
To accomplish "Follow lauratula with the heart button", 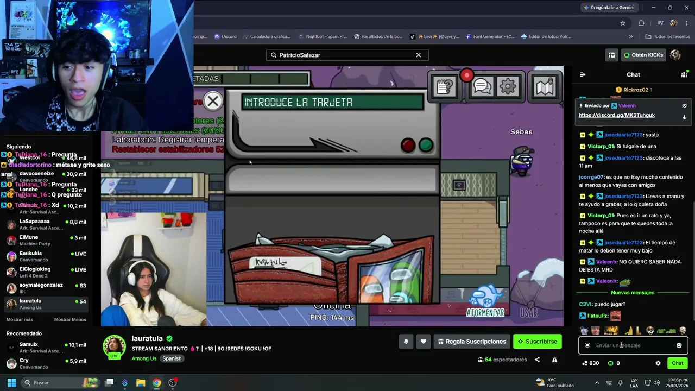I will click(424, 342).
